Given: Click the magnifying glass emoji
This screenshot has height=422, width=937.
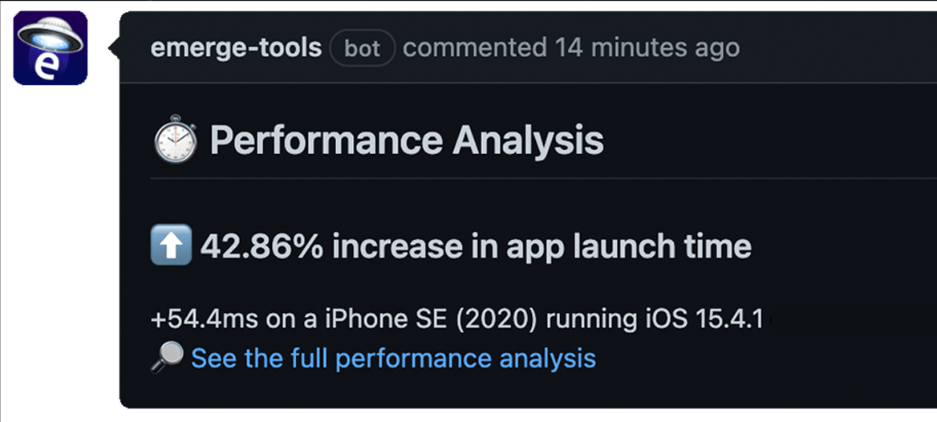Looking at the screenshot, I should click(x=166, y=358).
